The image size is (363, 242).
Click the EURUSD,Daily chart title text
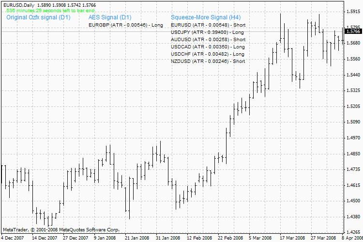(x=19, y=5)
